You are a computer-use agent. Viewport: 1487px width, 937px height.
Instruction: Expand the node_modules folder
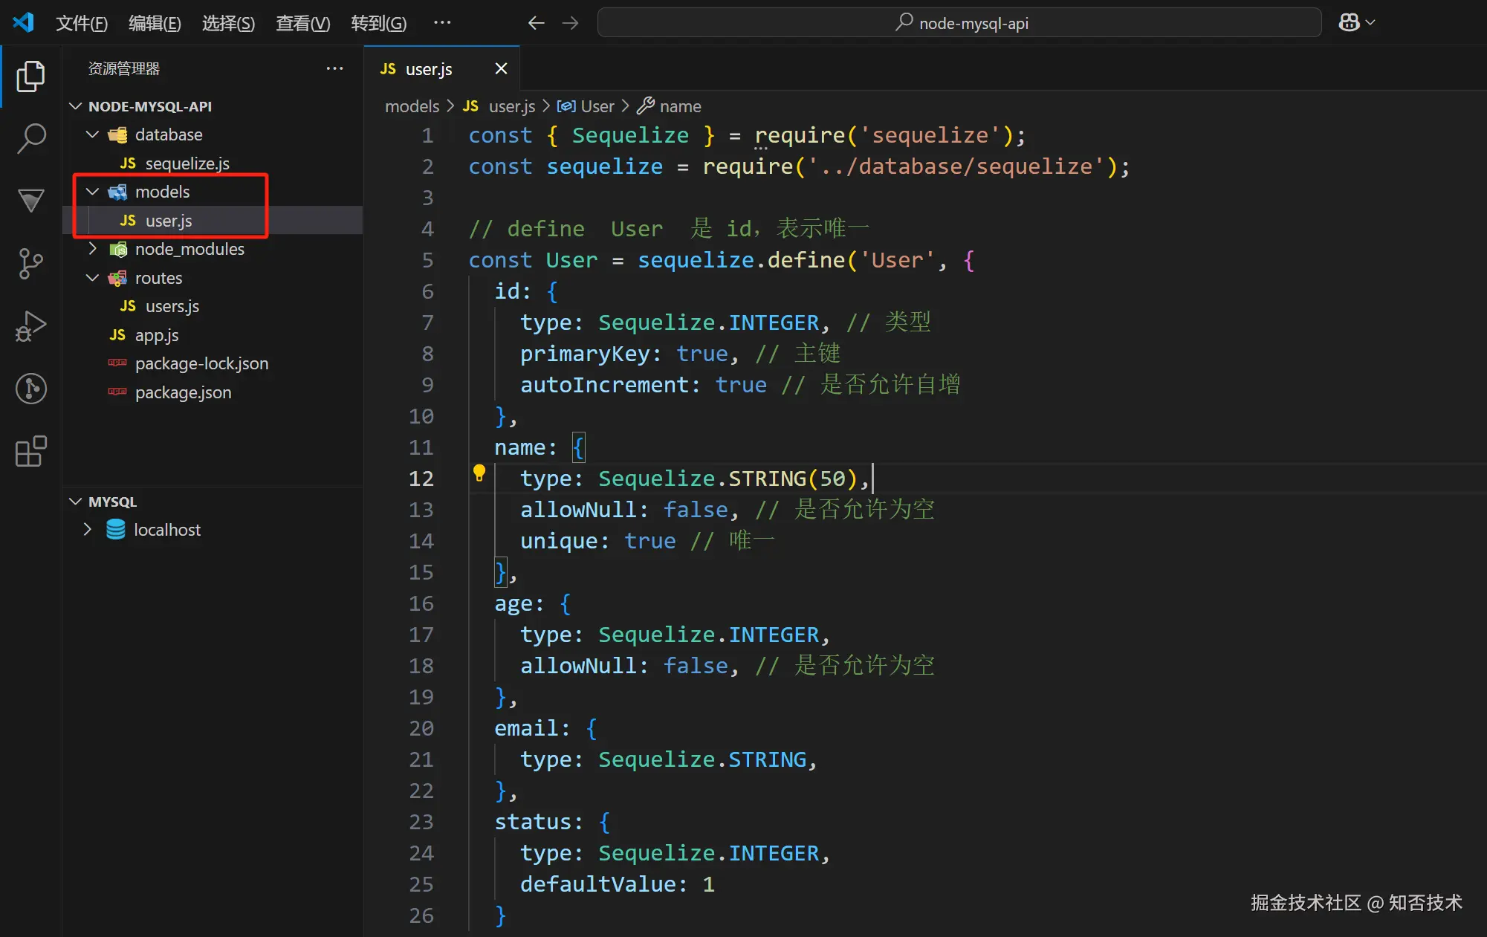point(93,249)
